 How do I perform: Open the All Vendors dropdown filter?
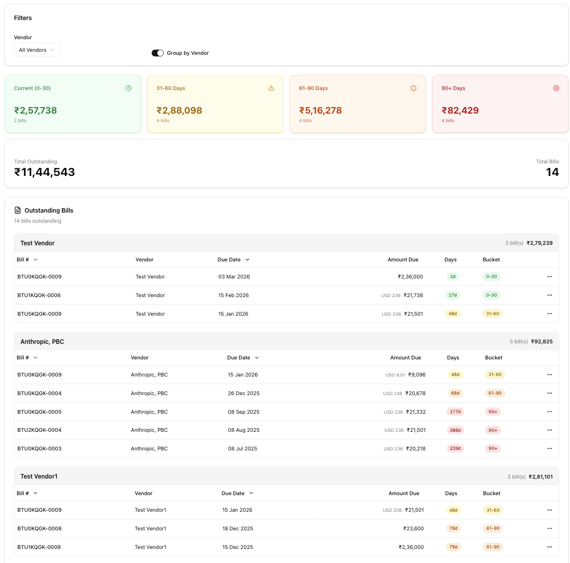pyautogui.click(x=37, y=50)
